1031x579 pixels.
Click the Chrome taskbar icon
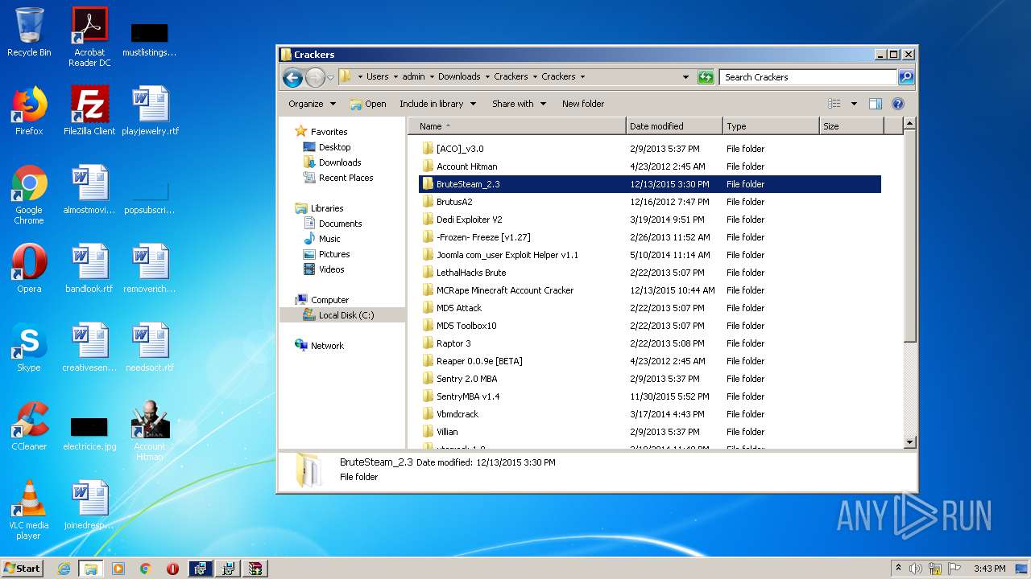[146, 569]
